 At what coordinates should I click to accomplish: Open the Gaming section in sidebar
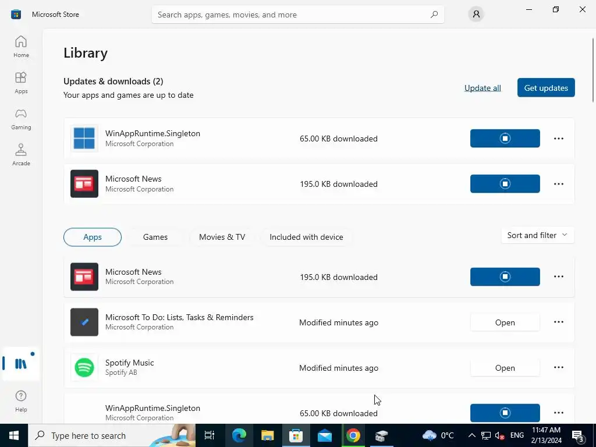point(21,119)
